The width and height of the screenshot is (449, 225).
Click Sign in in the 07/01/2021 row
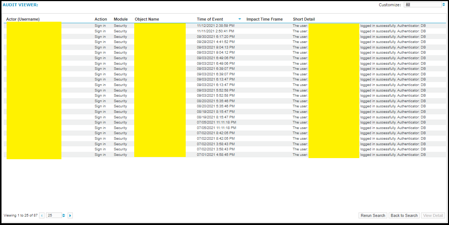100,155
